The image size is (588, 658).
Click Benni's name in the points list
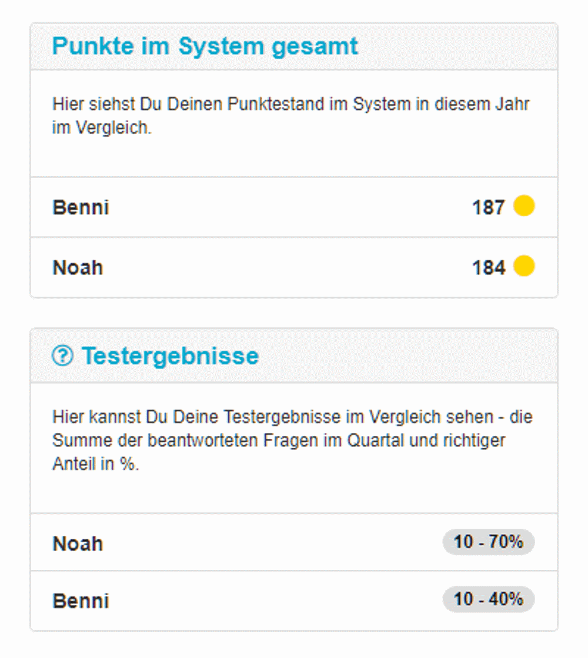(x=81, y=207)
